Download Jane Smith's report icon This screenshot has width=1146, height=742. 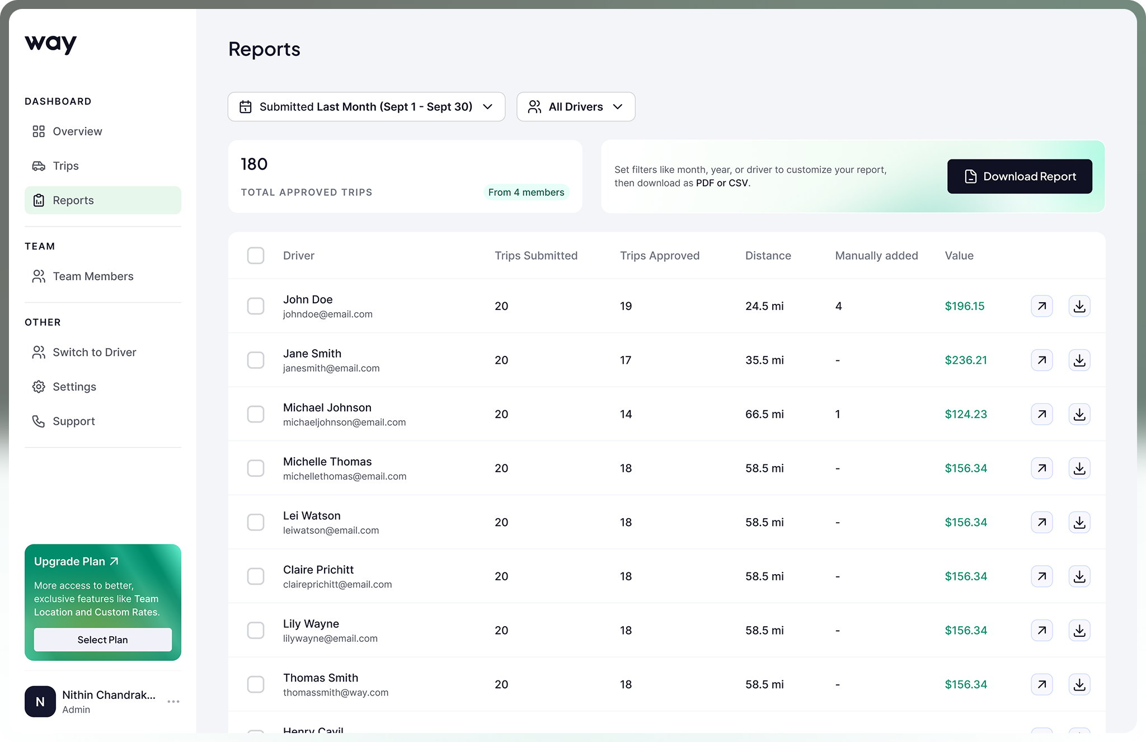(x=1079, y=360)
